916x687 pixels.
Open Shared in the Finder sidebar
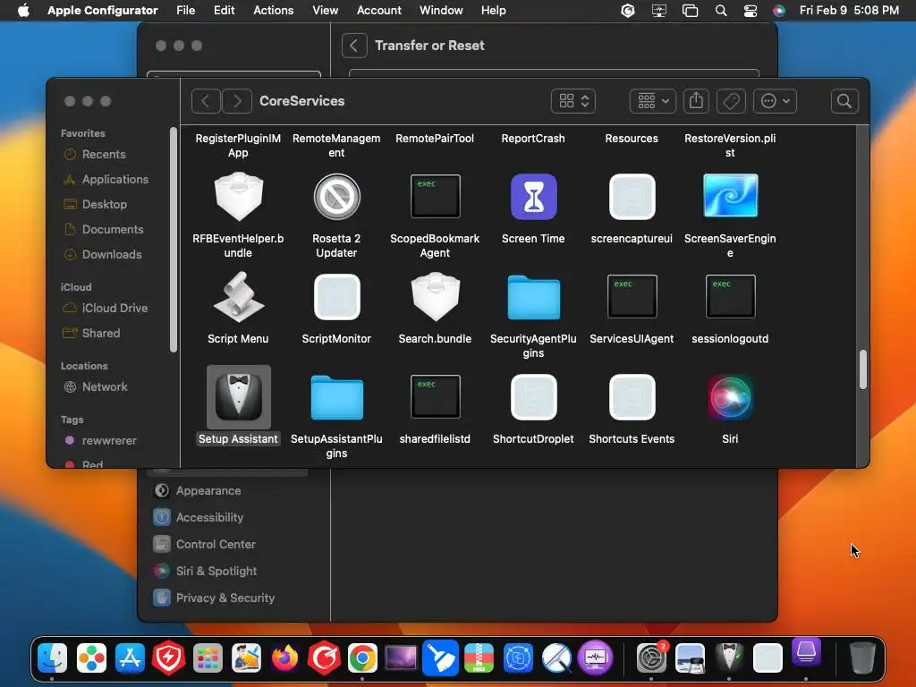[x=100, y=333]
